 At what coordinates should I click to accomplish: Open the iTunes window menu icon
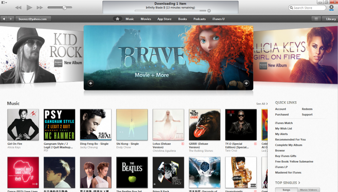click(x=4, y=3)
